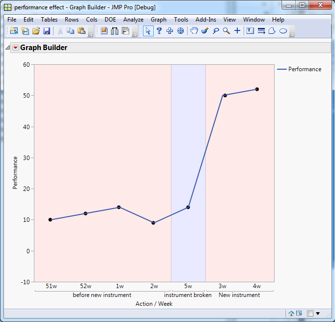Click the Fit Y by X toolbar icon
The height and width of the screenshot is (322, 335).
[126, 31]
